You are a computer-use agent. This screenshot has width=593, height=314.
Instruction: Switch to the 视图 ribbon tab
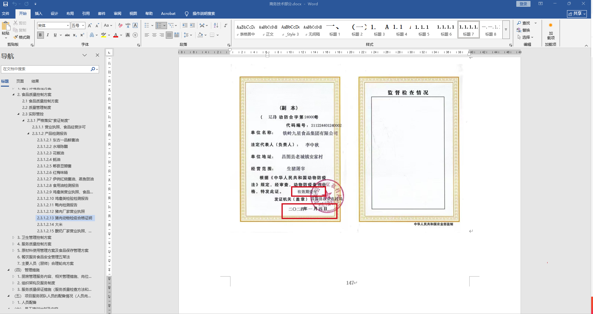pos(133,14)
